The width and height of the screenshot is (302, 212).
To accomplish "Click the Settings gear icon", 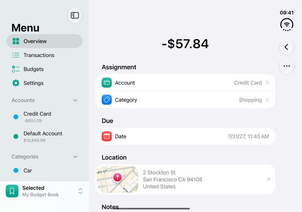I will pos(16,83).
